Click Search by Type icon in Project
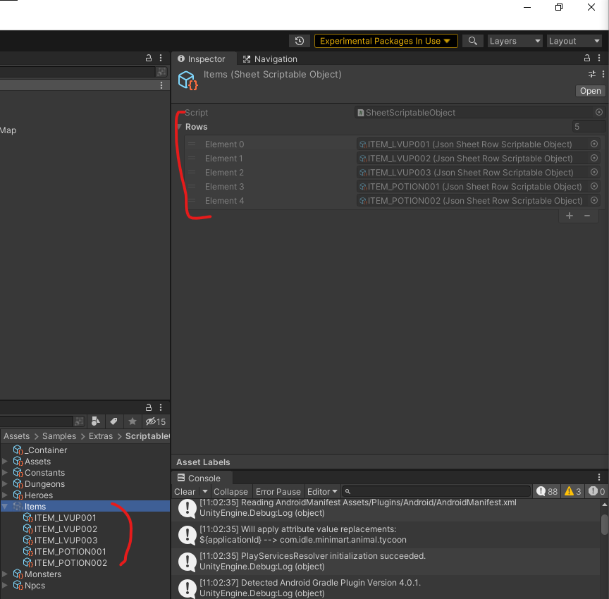 (97, 421)
